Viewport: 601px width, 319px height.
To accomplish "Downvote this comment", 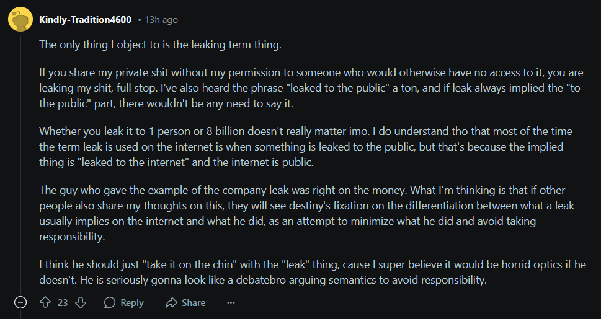I will pos(81,303).
